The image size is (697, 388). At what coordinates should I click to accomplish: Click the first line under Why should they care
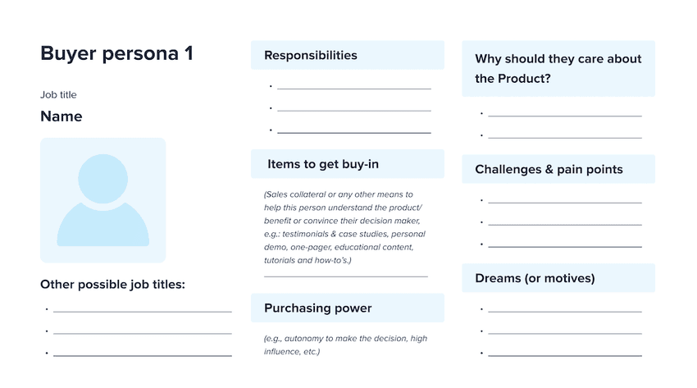tap(564, 114)
